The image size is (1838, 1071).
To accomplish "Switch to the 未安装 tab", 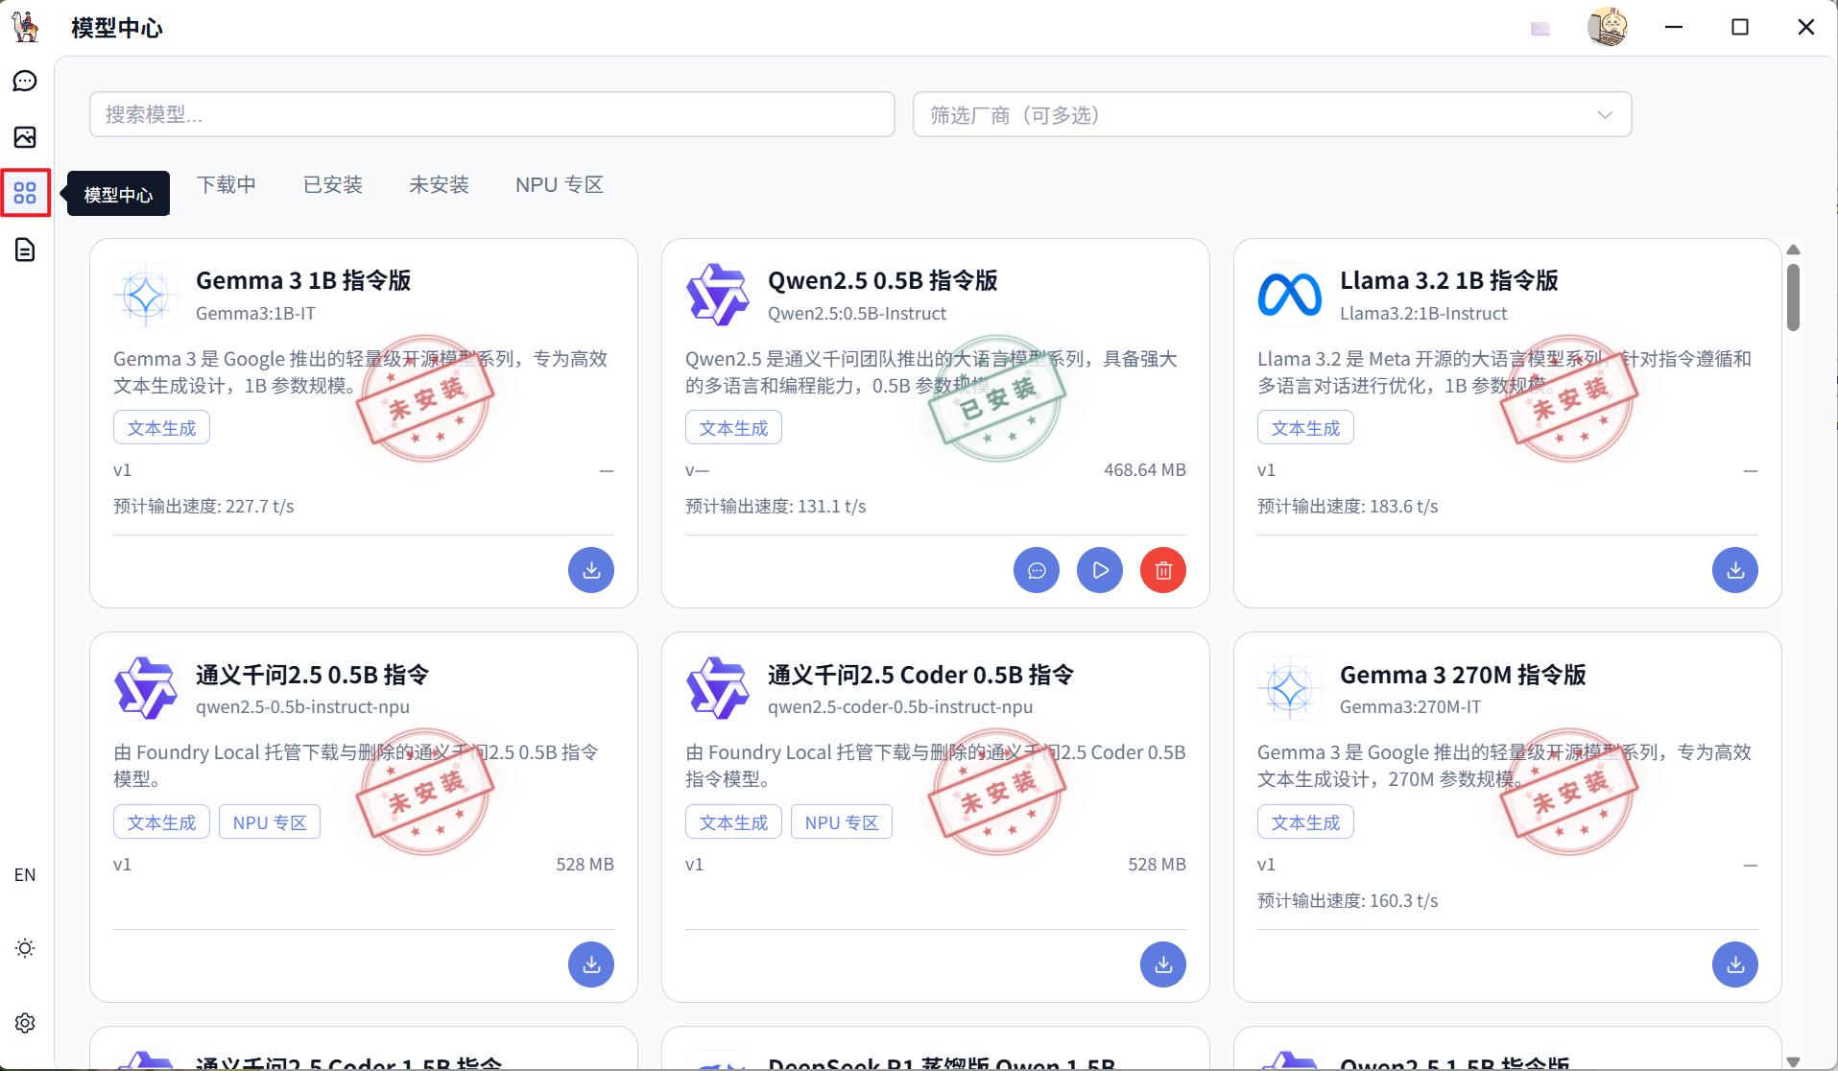I will tap(439, 184).
